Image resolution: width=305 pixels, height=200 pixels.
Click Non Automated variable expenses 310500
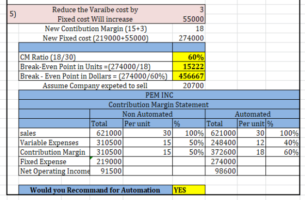click(x=106, y=143)
